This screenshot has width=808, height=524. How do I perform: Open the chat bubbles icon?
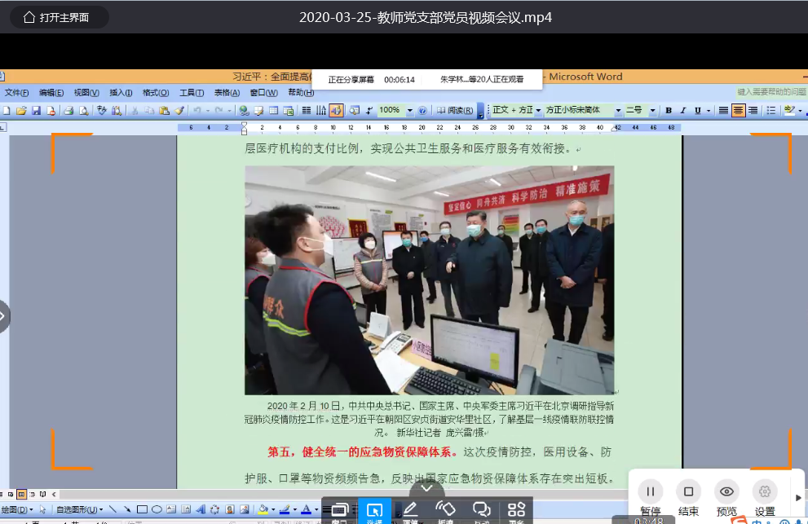click(x=481, y=511)
